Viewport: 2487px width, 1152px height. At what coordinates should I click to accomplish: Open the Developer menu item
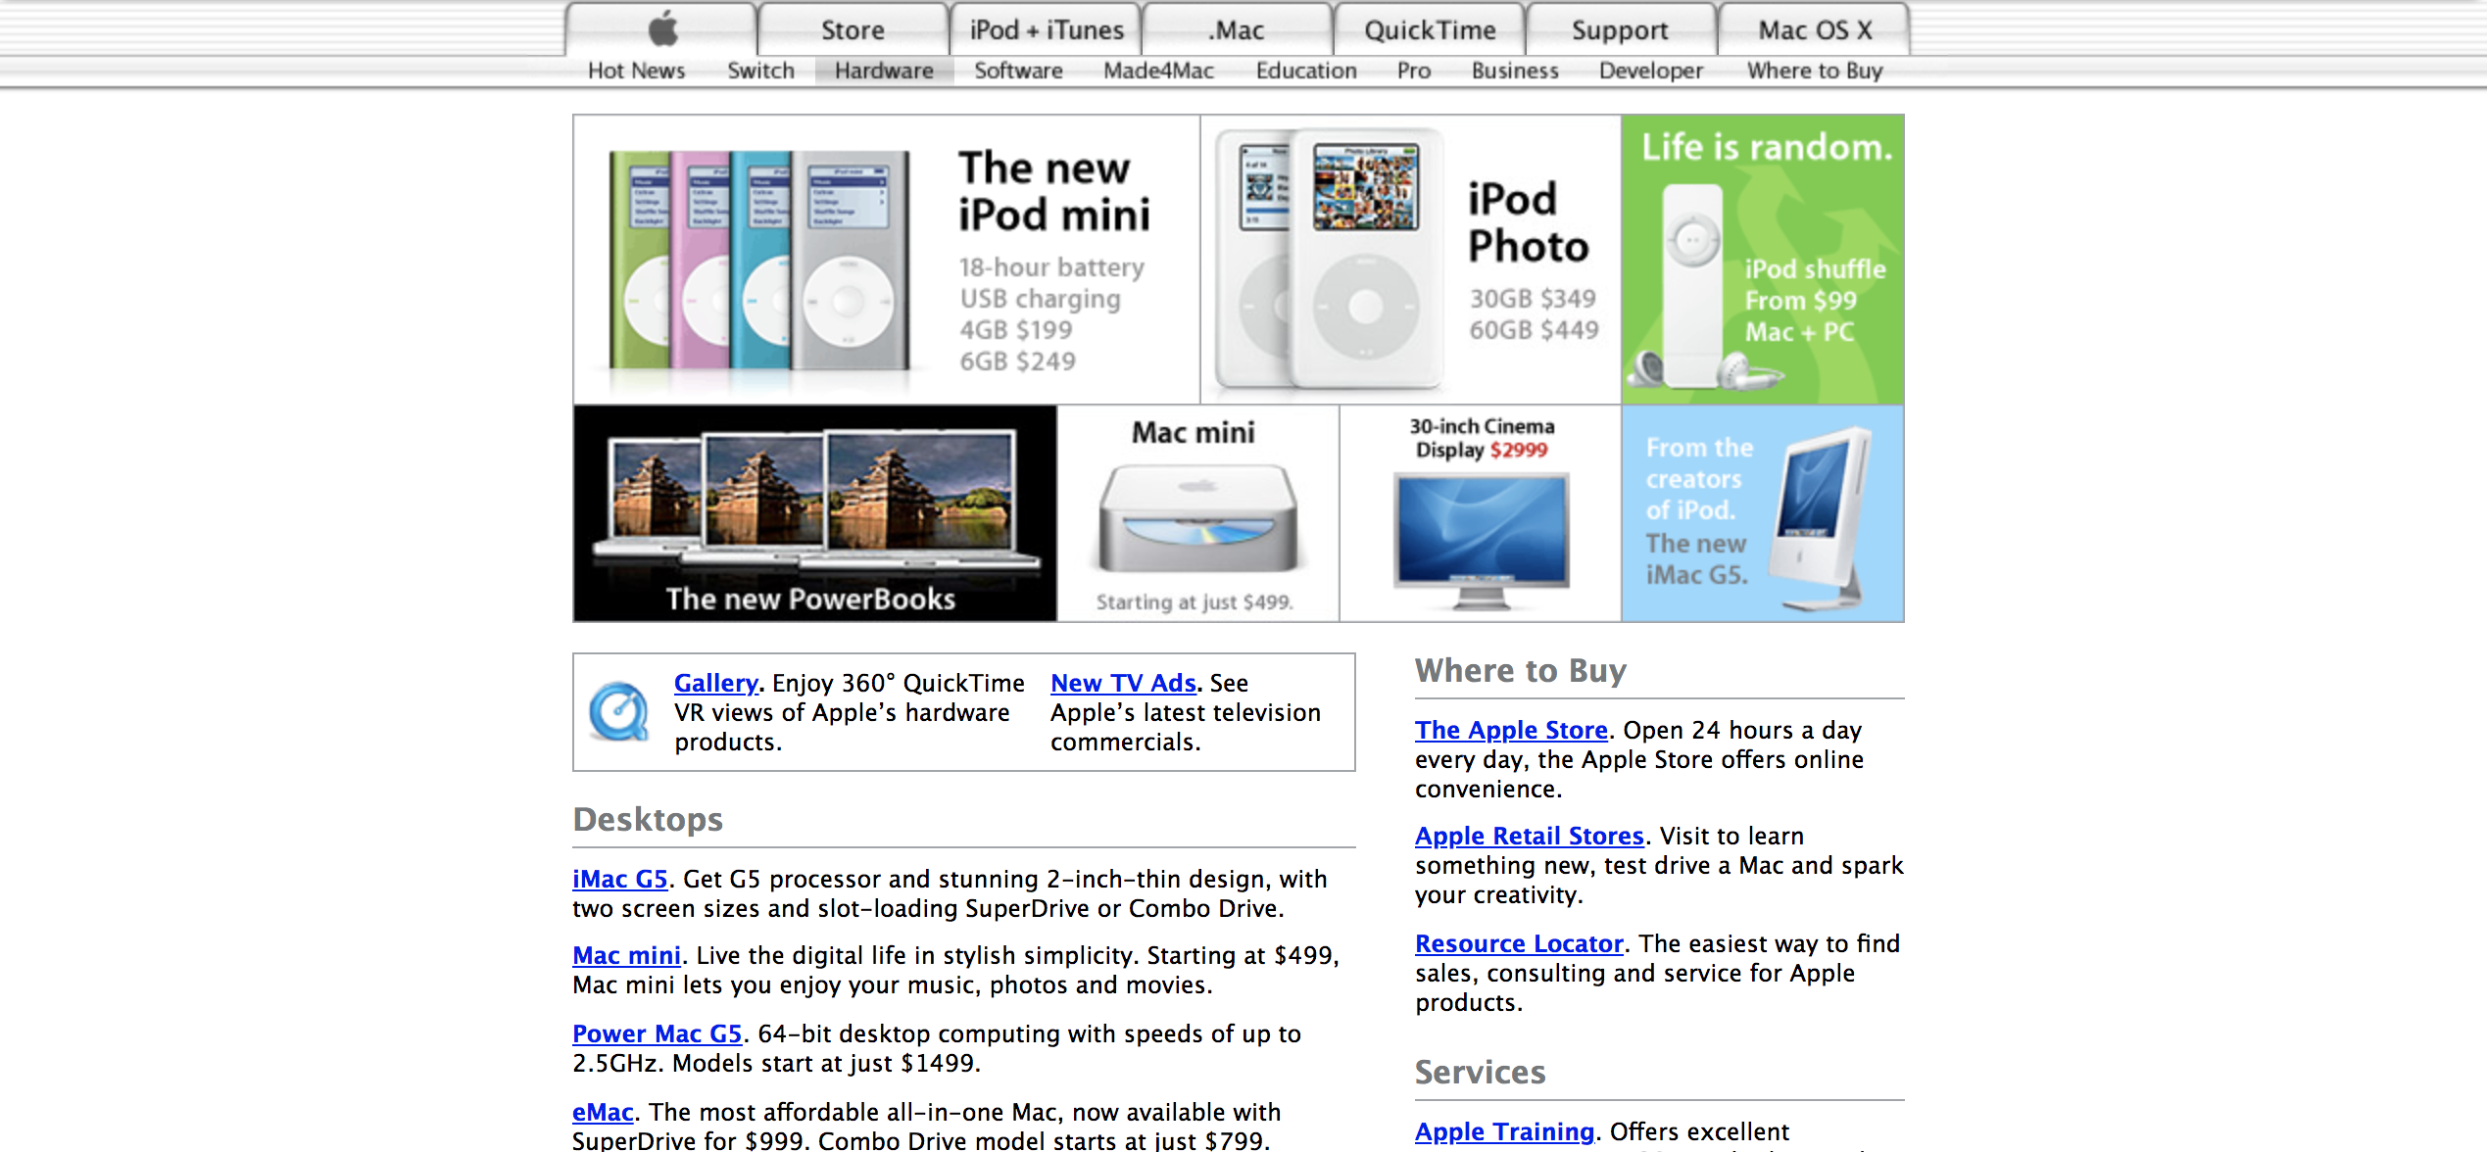(x=1650, y=70)
